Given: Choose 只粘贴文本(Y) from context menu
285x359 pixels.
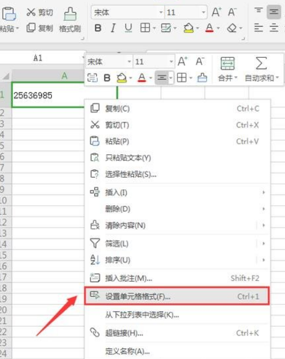Looking at the screenshot, I should coord(177,157).
